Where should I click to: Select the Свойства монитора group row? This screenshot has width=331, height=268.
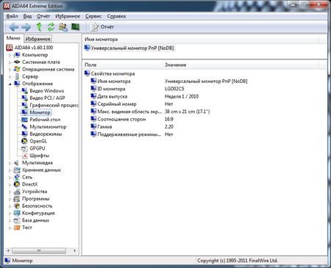point(110,73)
